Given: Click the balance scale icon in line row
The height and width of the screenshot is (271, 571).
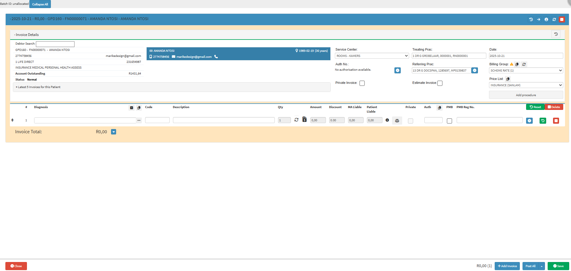Looking at the screenshot, I should 397,120.
